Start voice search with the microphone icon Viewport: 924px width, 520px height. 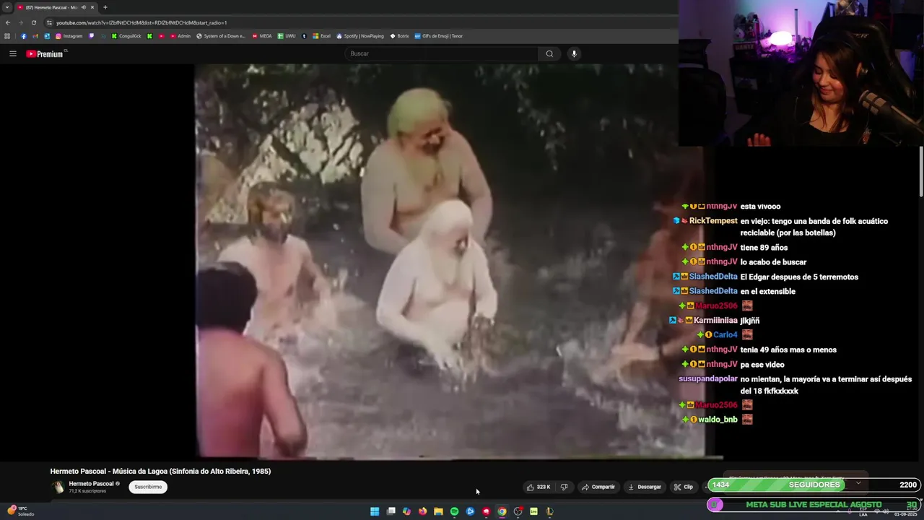574,53
